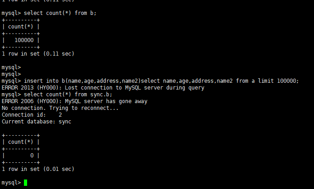This screenshot has height=189, width=314.
Task: Click the "select count(*) from b;" command
Action: pos(60,13)
